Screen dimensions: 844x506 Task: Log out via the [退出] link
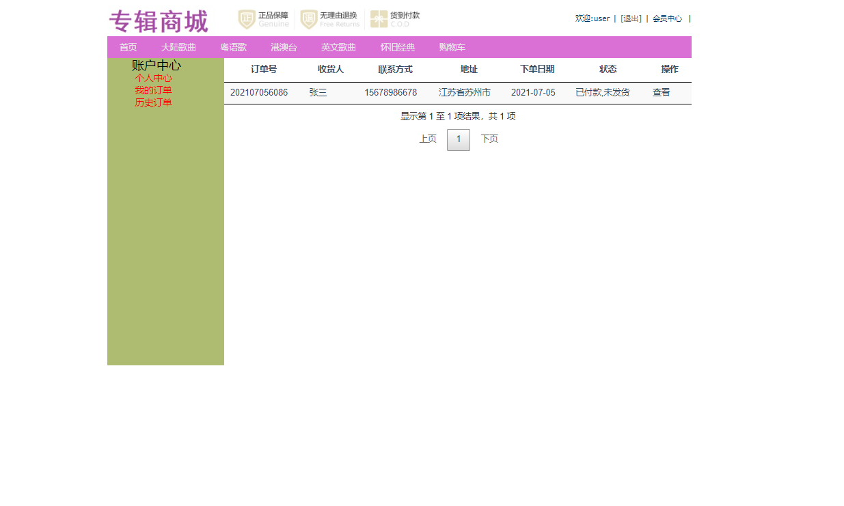coord(630,18)
